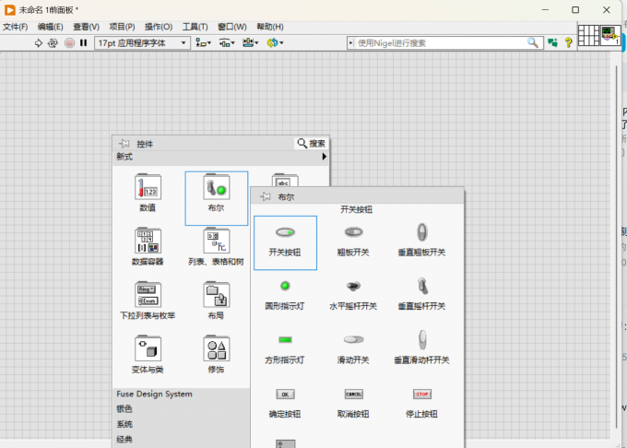Select the Fuse Design System category
The width and height of the screenshot is (627, 448).
click(x=154, y=394)
